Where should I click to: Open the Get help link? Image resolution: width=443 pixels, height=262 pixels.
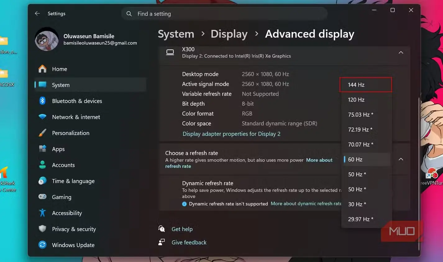click(182, 229)
